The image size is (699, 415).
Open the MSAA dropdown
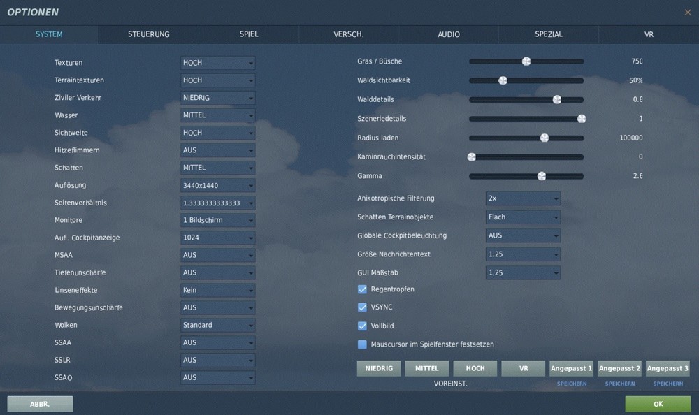click(x=217, y=254)
